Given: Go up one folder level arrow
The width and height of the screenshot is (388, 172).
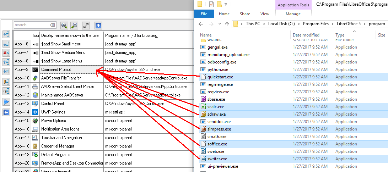Looking at the screenshot, I should [x=227, y=24].
